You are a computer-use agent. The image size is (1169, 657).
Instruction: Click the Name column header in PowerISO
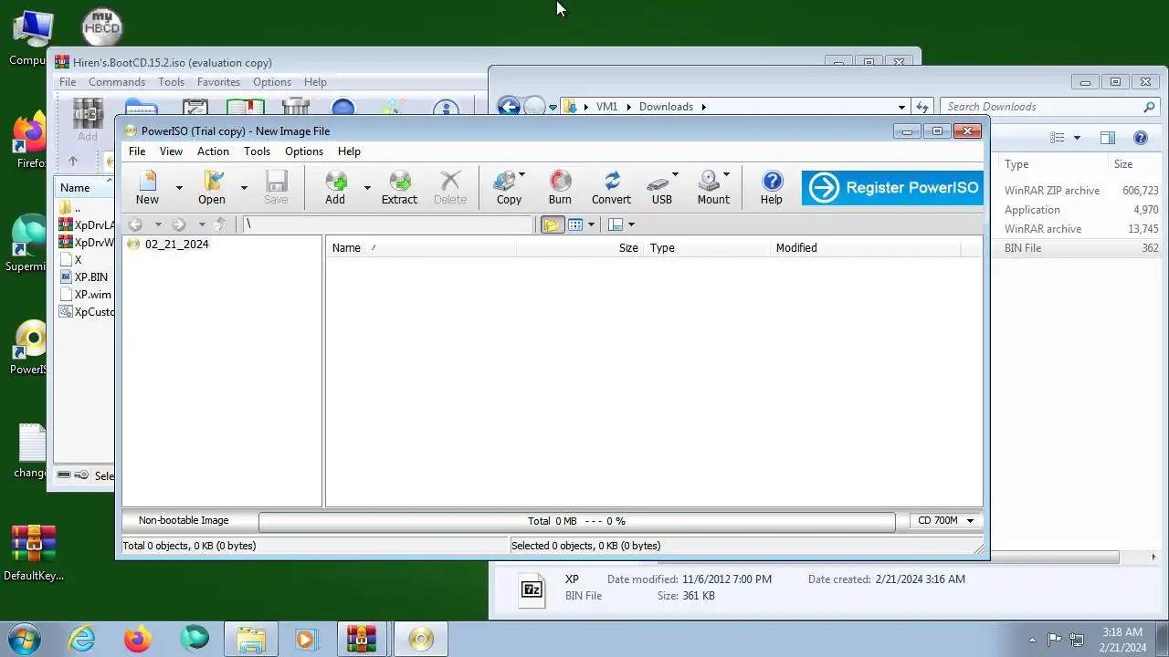(x=420, y=247)
